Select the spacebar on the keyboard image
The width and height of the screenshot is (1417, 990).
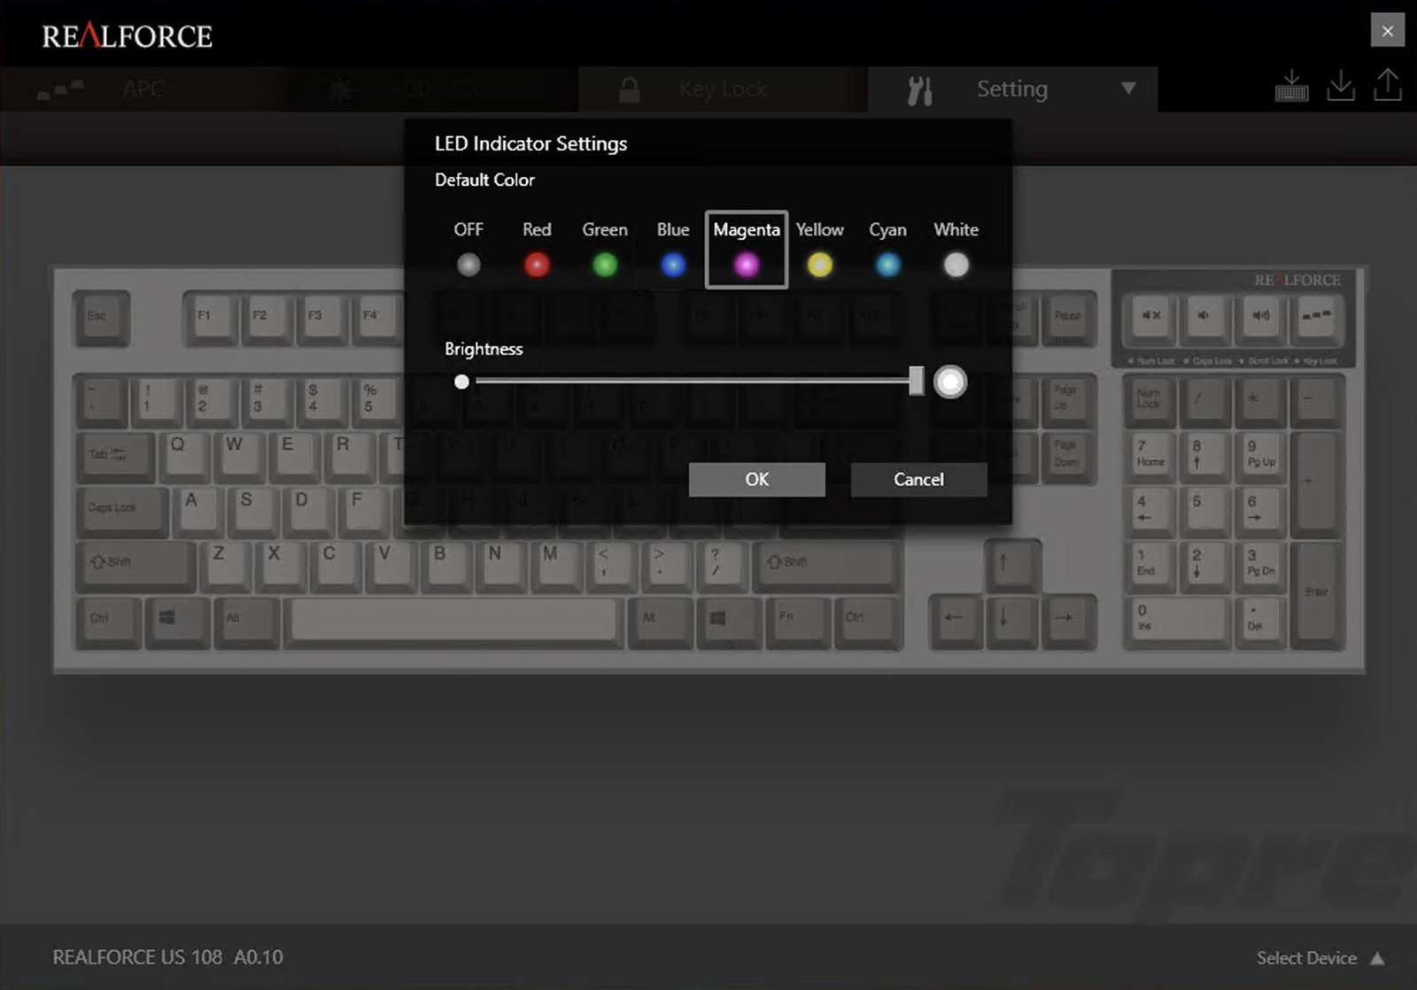453,622
